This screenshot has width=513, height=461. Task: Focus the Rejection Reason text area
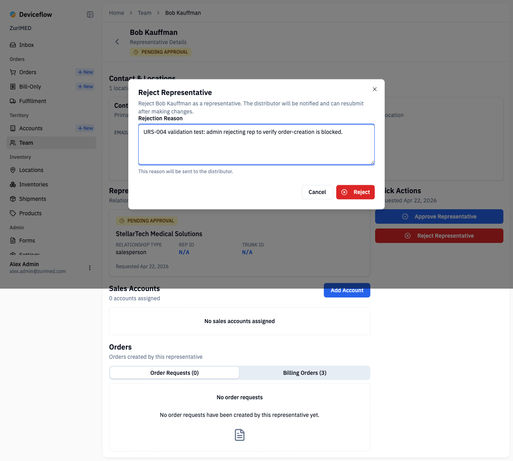[256, 144]
